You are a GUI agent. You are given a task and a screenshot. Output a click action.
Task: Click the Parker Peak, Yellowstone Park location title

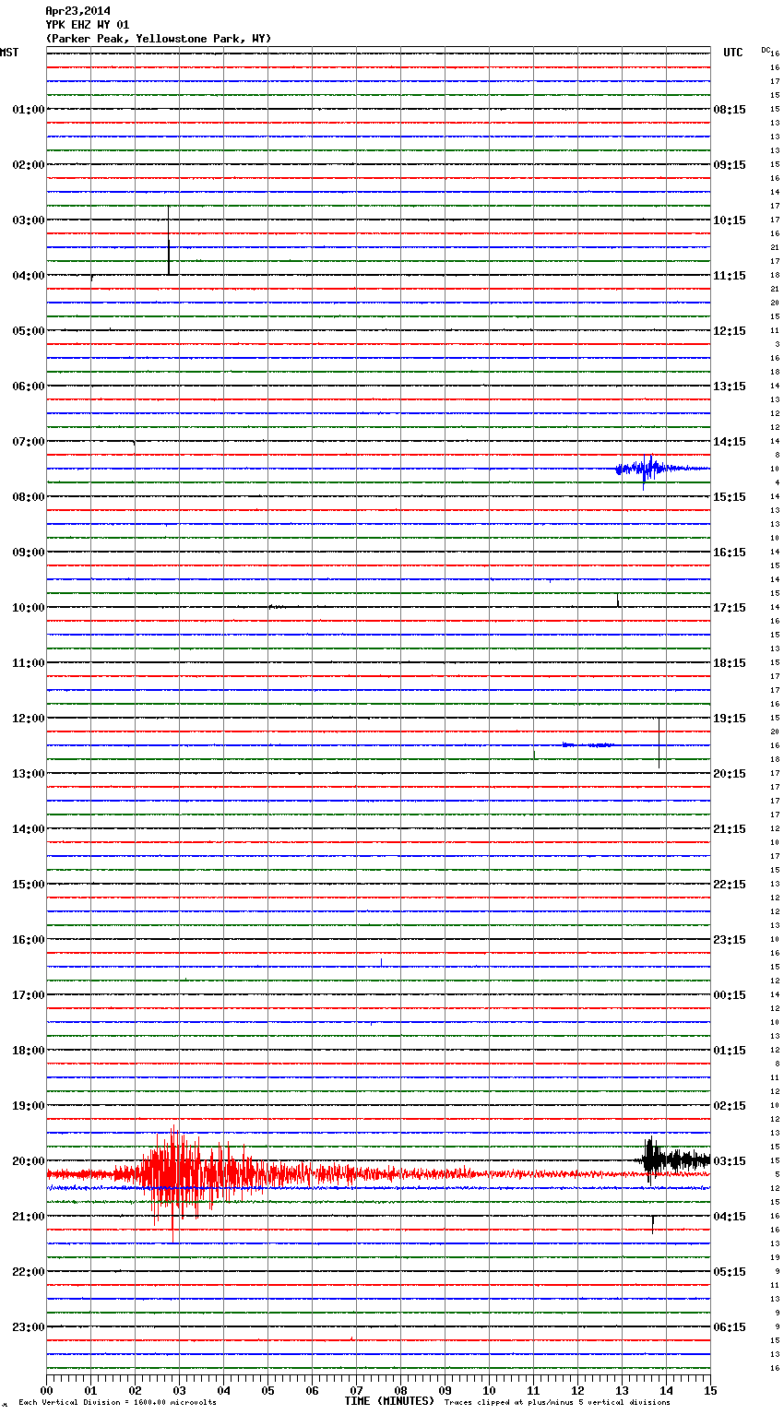coord(159,39)
